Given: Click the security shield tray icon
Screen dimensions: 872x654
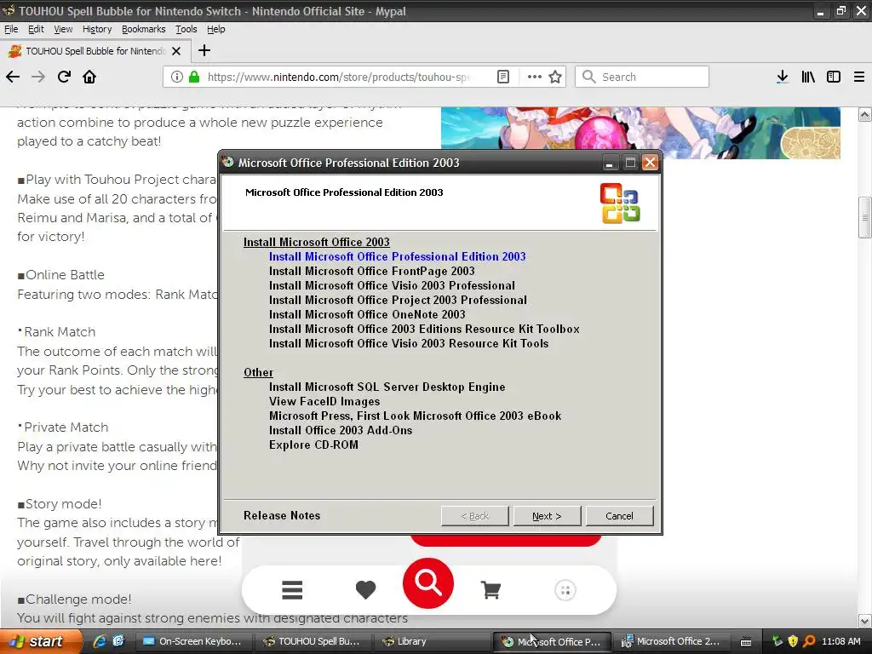Looking at the screenshot, I should 793,641.
